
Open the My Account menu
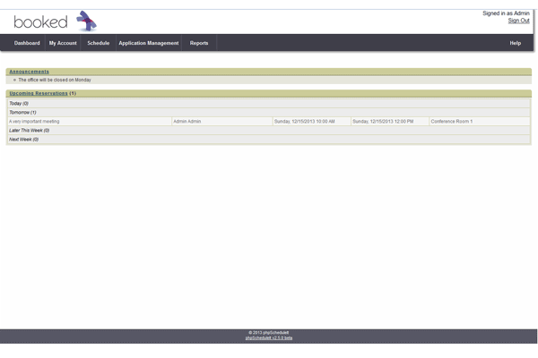pyautogui.click(x=63, y=43)
